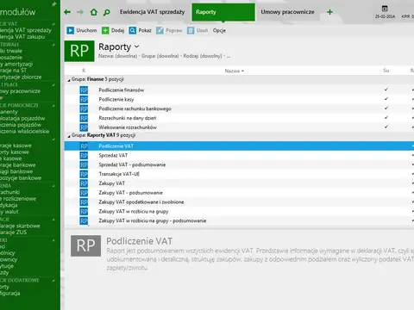Click the Popraw edit icon
The width and height of the screenshot is (414, 310).
[160, 30]
